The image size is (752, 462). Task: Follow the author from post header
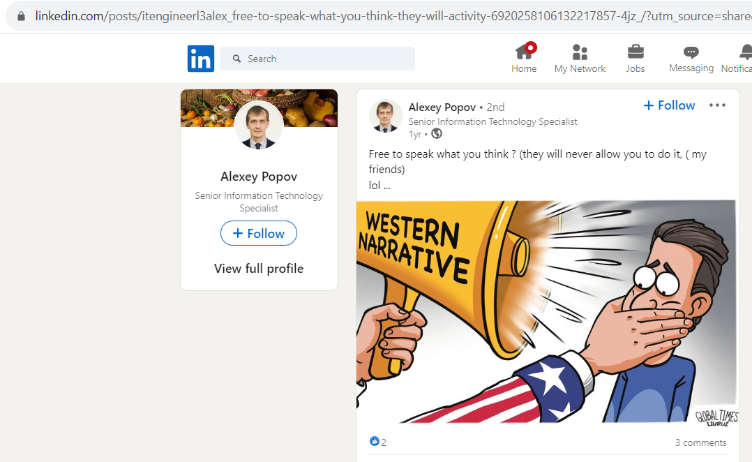[x=669, y=105]
